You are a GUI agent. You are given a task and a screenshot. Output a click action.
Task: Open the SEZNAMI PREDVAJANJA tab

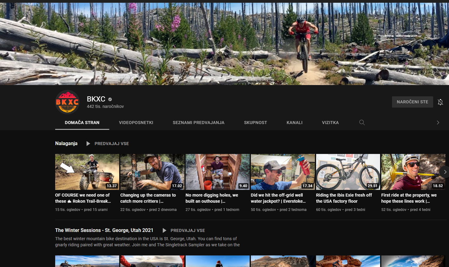point(198,123)
